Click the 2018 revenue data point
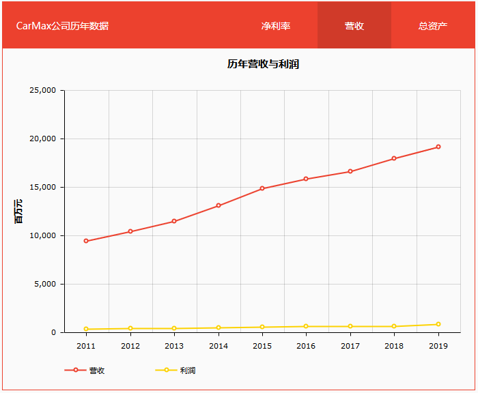478x393 pixels. pyautogui.click(x=394, y=158)
